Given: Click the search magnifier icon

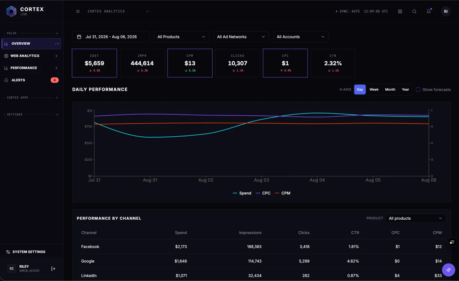Looking at the screenshot, I should (414, 11).
